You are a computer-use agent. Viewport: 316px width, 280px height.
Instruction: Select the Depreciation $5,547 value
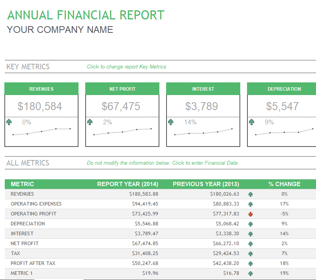click(282, 106)
